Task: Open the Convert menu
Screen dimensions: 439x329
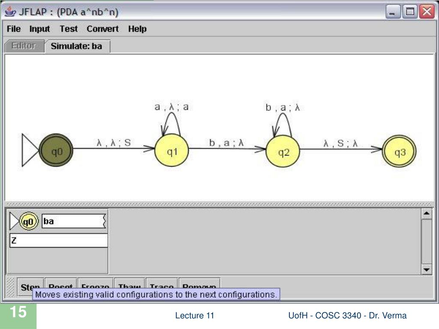Action: [102, 29]
